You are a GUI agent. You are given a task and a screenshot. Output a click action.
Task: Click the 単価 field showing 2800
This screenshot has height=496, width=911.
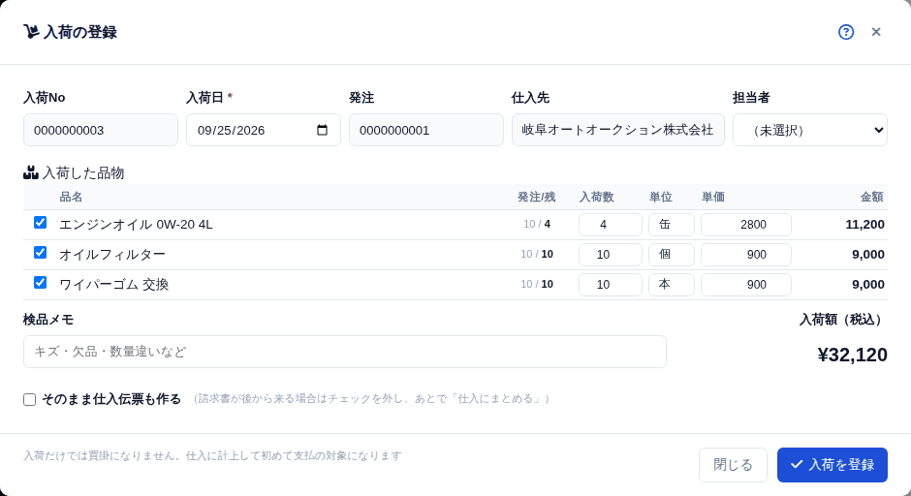[746, 225]
